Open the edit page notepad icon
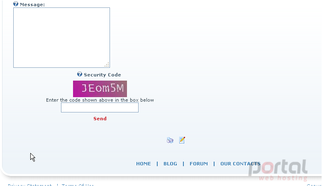 click(x=182, y=140)
